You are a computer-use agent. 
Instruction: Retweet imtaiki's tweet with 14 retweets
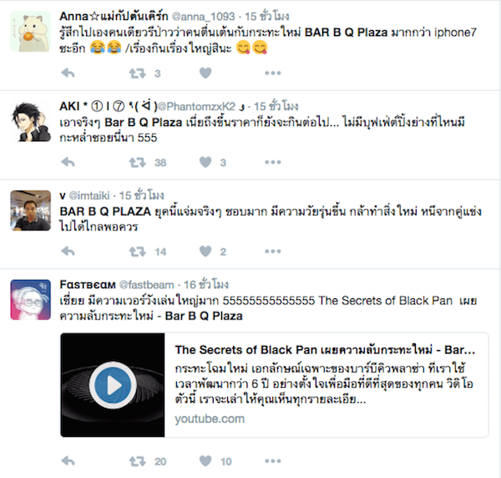pyautogui.click(x=138, y=252)
